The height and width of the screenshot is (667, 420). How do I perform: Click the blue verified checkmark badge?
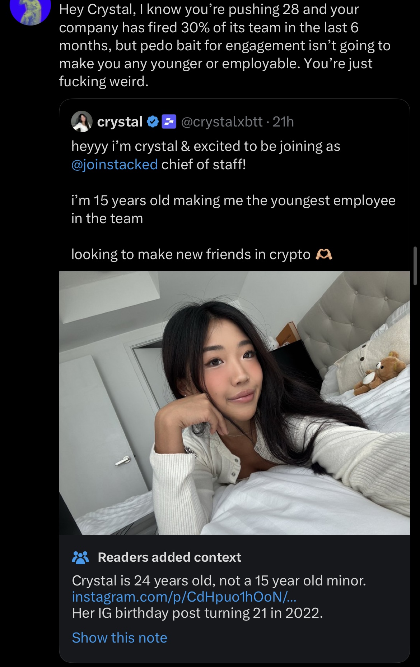153,122
